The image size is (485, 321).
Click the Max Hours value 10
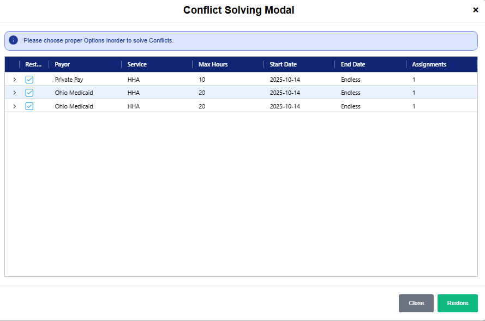pos(202,80)
